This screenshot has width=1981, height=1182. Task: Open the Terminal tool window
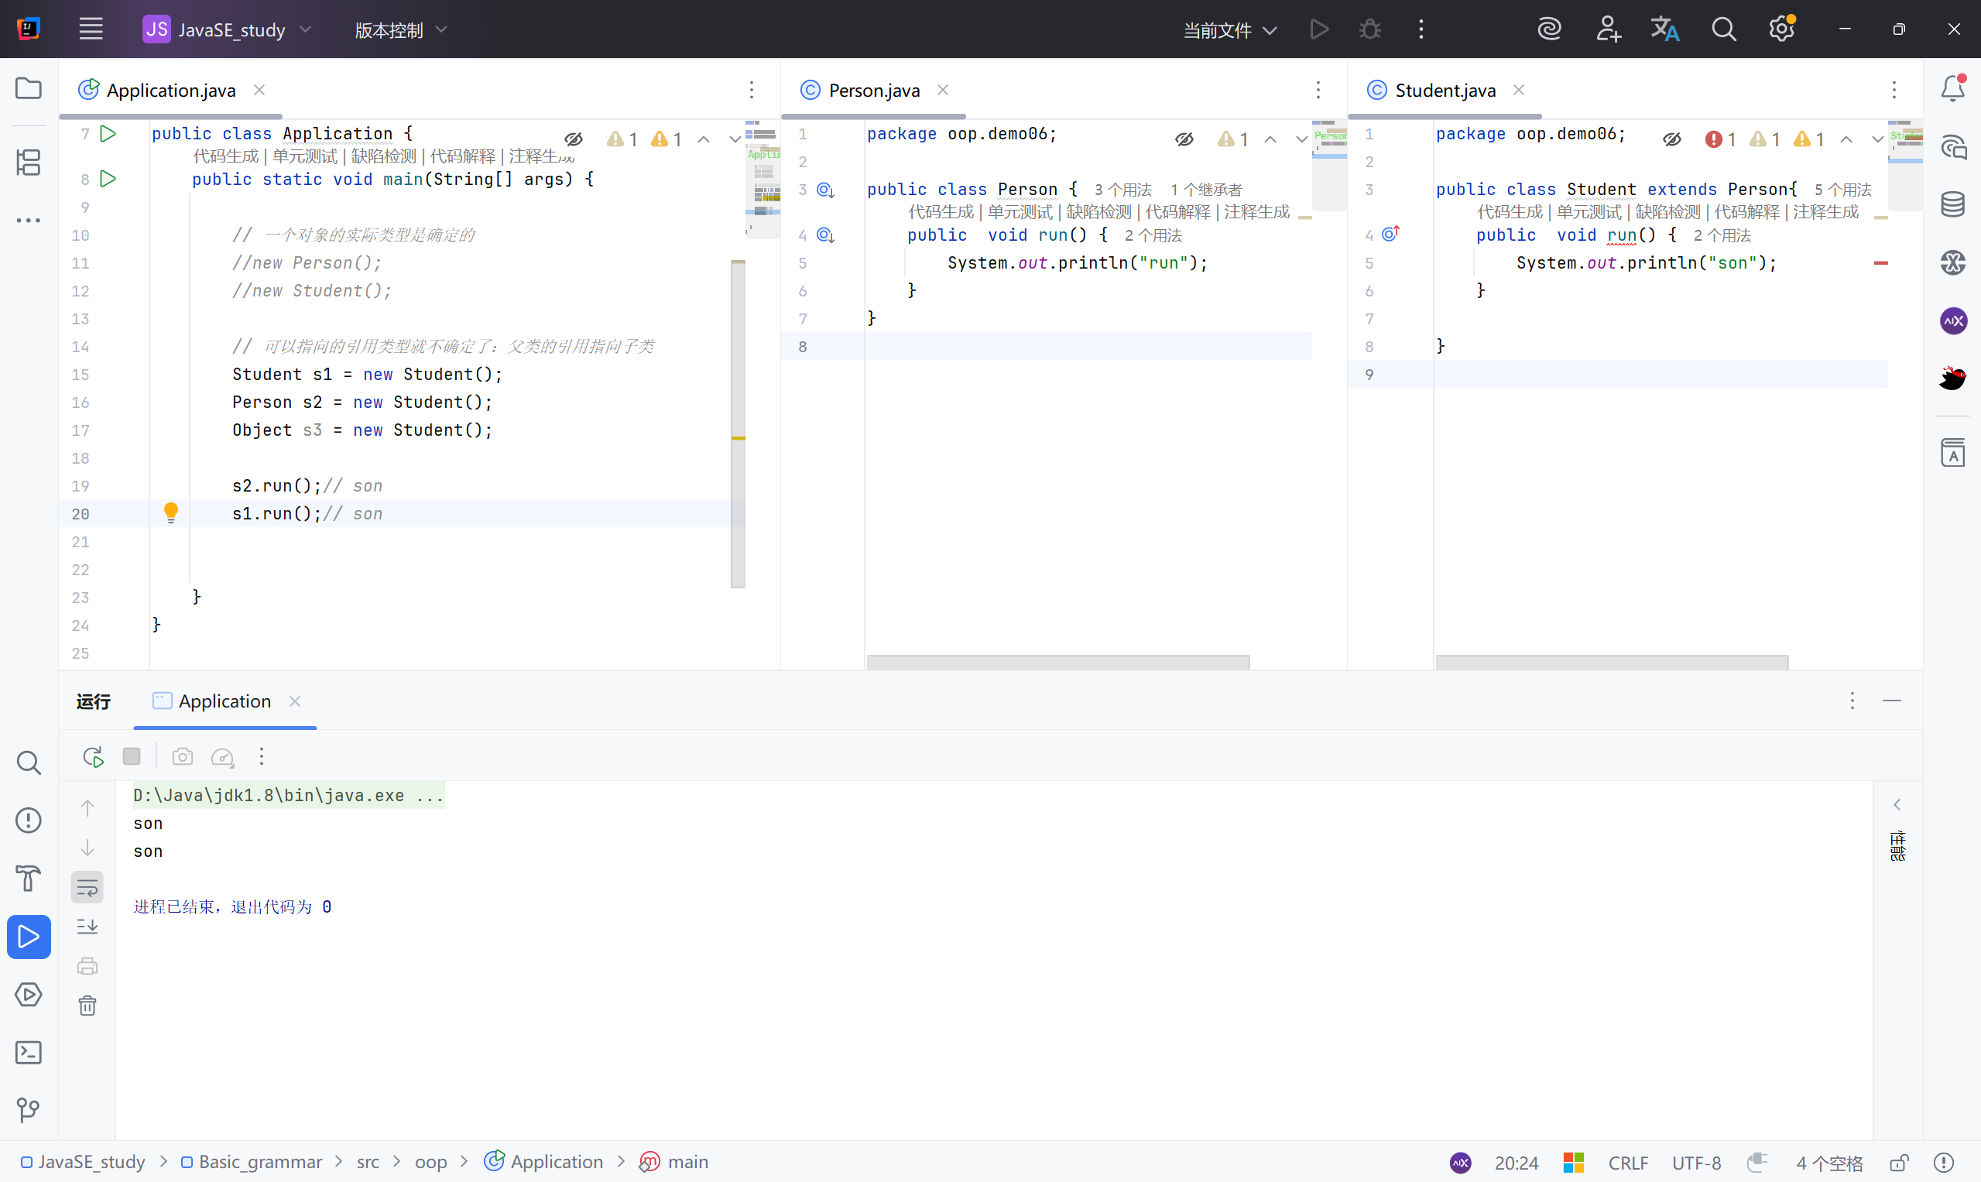point(29,1053)
